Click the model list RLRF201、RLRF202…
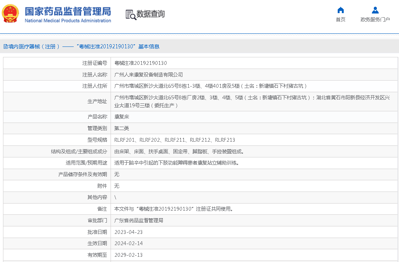 point(174,140)
